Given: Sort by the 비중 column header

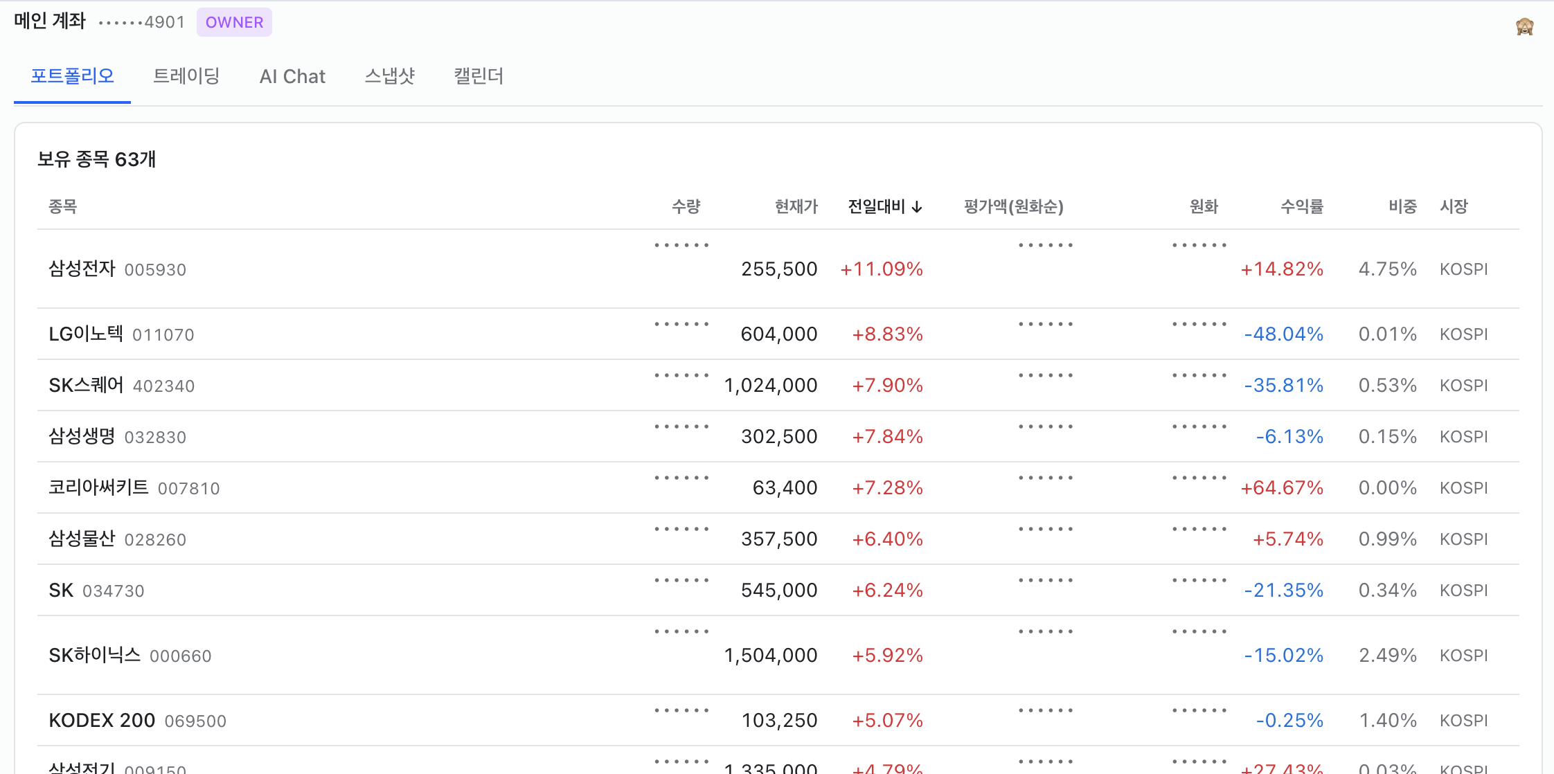Looking at the screenshot, I should coord(1402,206).
